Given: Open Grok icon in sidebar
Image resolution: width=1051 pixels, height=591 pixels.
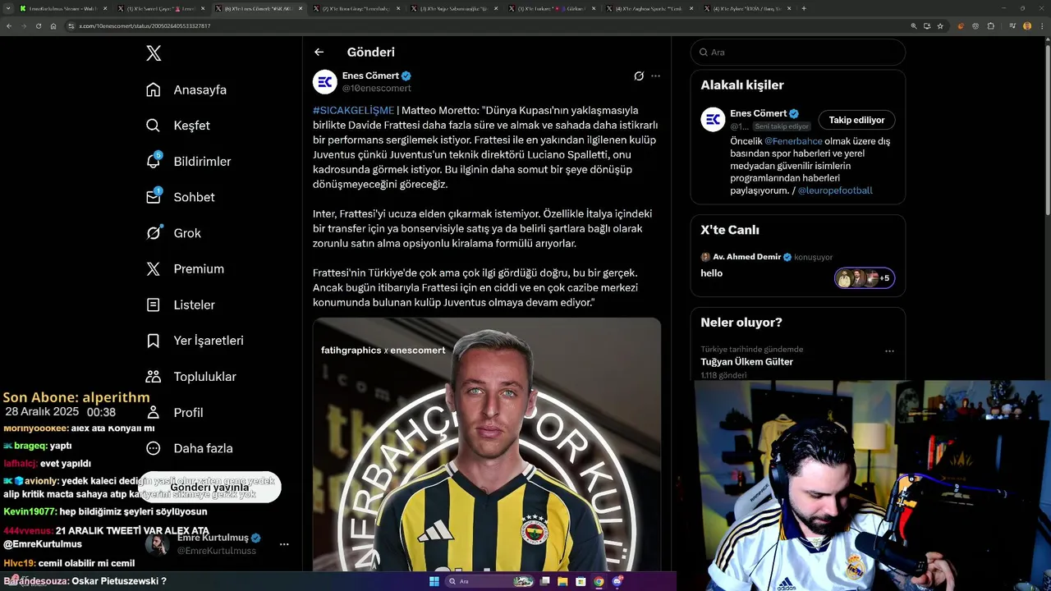Looking at the screenshot, I should (x=154, y=233).
